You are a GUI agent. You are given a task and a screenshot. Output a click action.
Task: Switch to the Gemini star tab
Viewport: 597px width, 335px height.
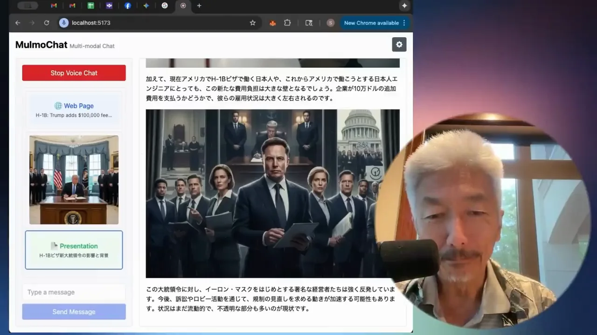[146, 6]
